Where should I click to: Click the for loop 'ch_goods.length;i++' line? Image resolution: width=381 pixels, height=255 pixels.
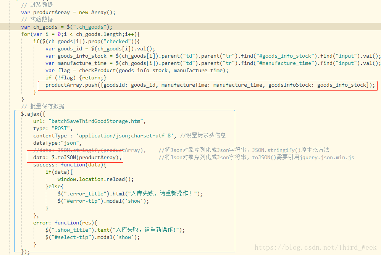coord(81,34)
